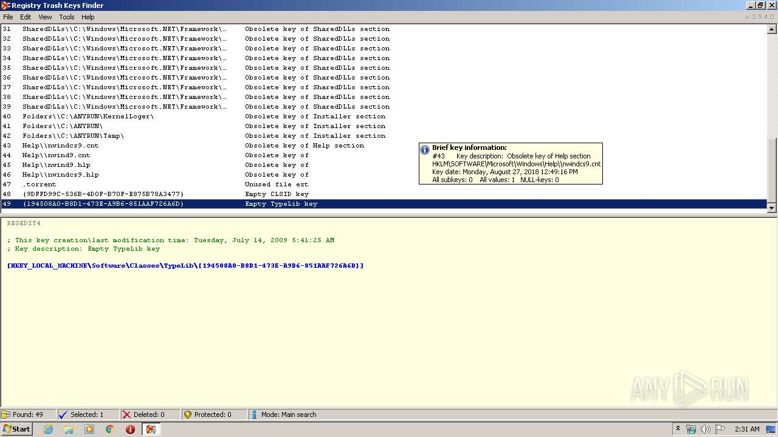
Task: Open the Tools menu
Action: click(67, 17)
